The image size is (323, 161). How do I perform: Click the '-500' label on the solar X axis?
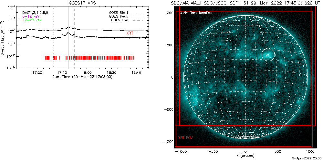(213, 151)
